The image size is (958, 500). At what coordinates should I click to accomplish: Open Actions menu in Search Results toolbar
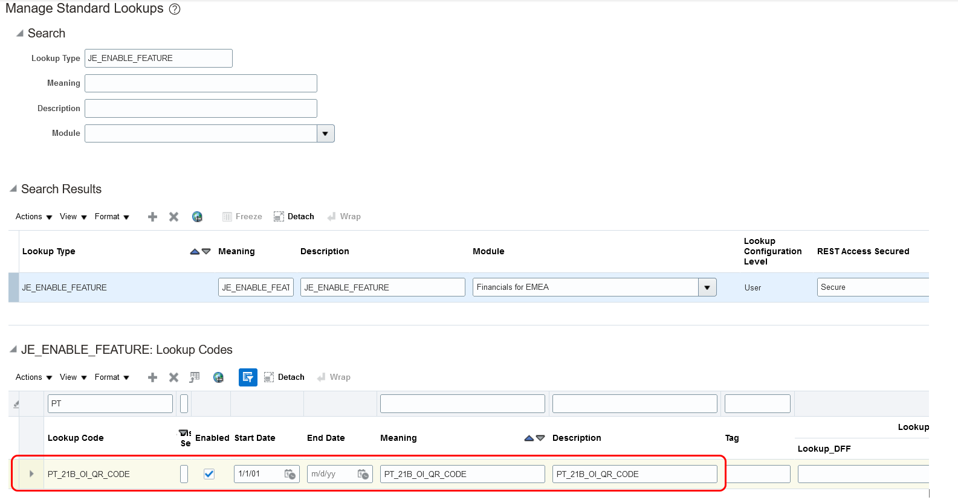pyautogui.click(x=34, y=217)
